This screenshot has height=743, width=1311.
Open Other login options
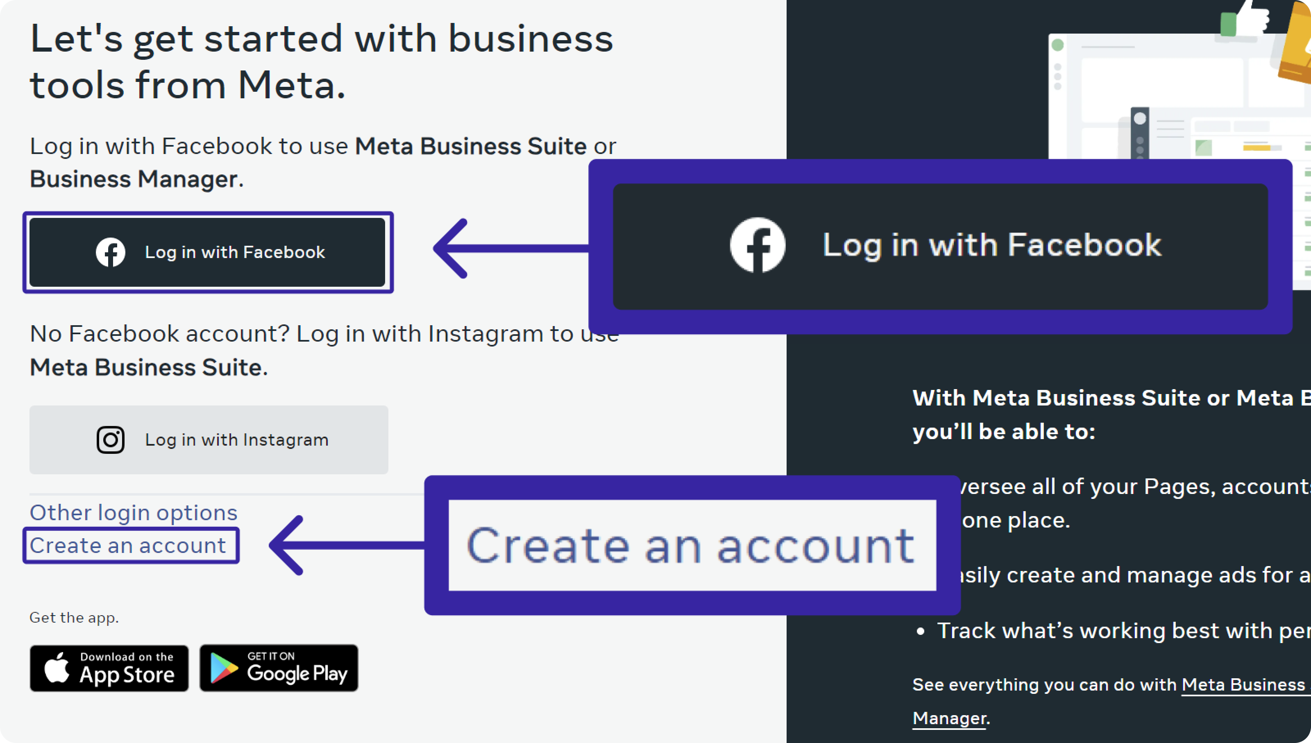click(x=134, y=513)
